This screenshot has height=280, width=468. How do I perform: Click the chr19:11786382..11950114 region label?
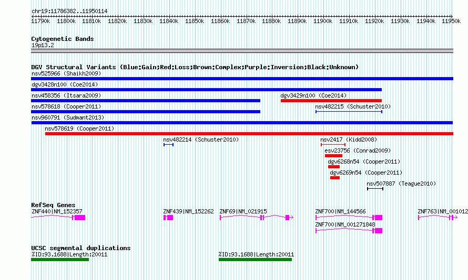(69, 11)
